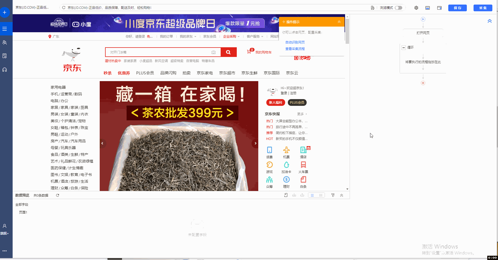Select All Fields (全部字段) entry
The width and height of the screenshot is (498, 260).
[22, 205]
